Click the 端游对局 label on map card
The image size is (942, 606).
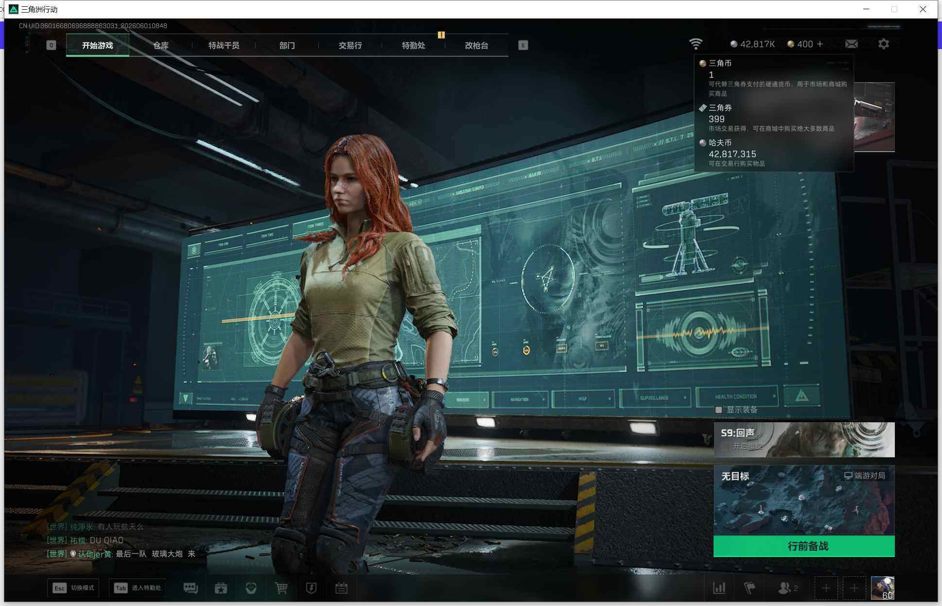(x=864, y=475)
